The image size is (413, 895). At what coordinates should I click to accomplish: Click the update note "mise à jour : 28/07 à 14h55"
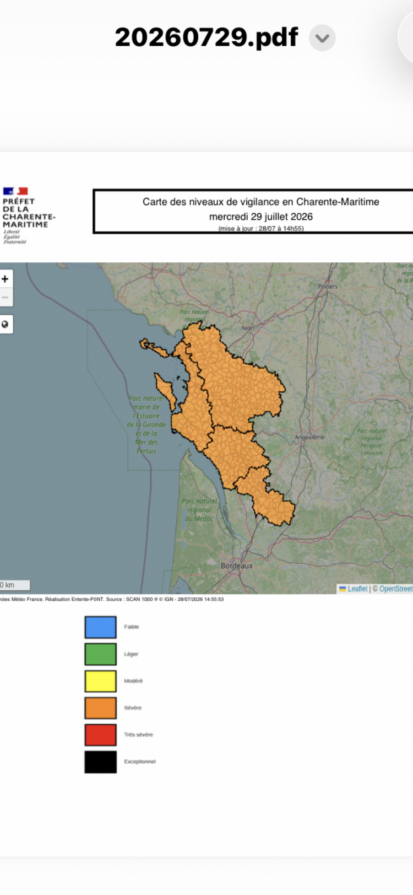(x=261, y=228)
